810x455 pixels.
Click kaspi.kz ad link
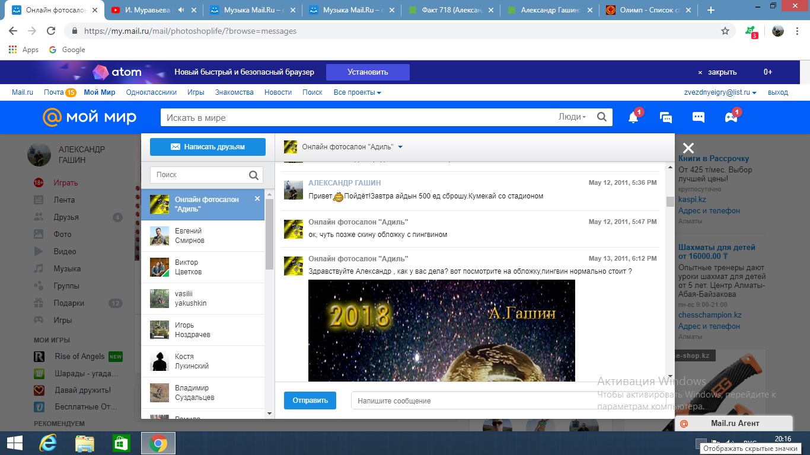[692, 200]
